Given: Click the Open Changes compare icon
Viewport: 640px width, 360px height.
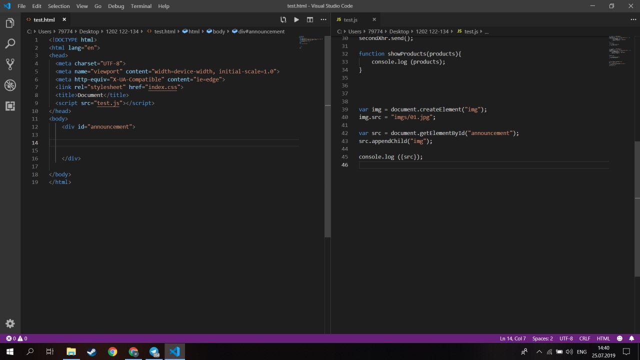Looking at the screenshot, I should pyautogui.click(x=283, y=19).
